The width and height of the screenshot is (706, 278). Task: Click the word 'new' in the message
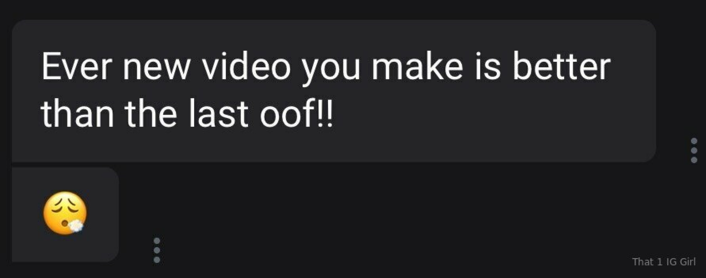[157, 68]
